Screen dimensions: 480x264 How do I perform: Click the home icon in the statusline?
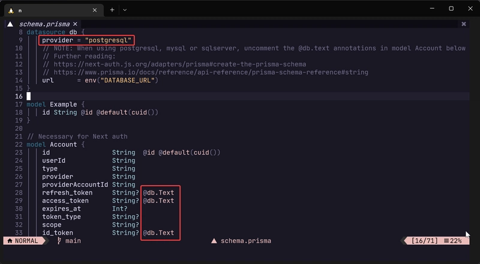point(10,241)
